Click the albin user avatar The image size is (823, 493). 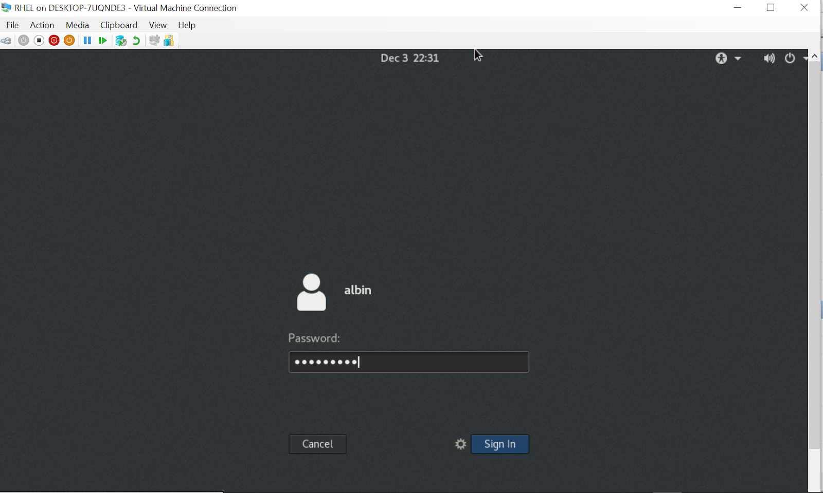[x=312, y=292]
